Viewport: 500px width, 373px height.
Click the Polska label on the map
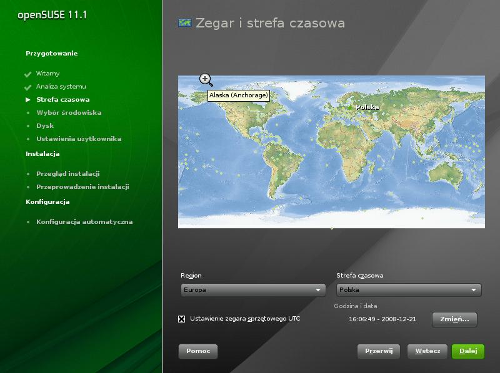tap(367, 107)
